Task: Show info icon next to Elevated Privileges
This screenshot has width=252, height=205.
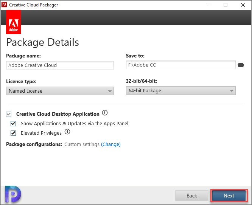Action: click(67, 132)
